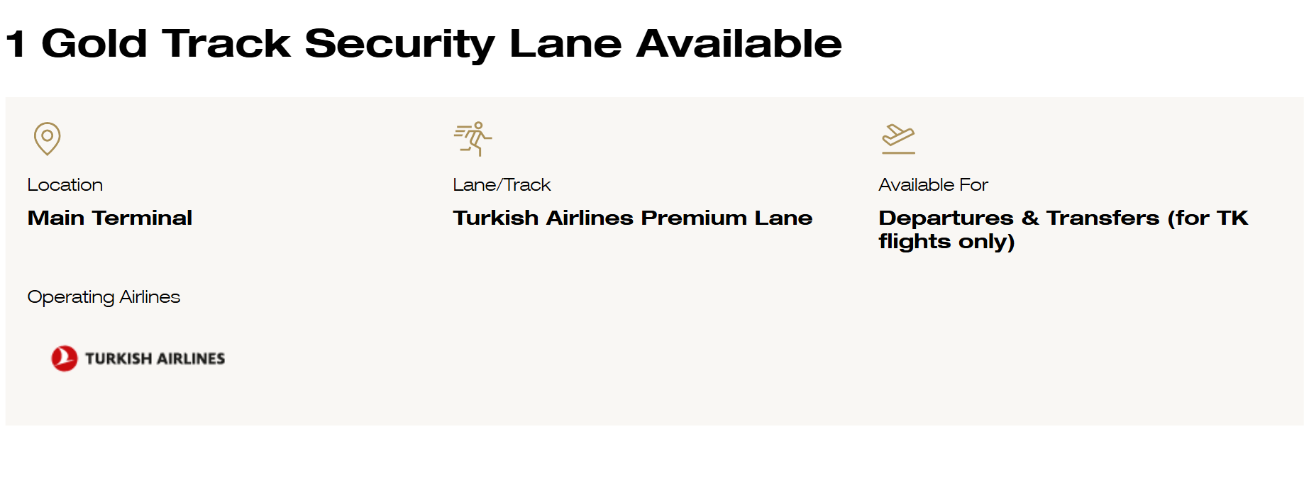Select "Turkish Airlines Premium Lane" text
Viewport: 1304px width, 495px height.
point(632,218)
